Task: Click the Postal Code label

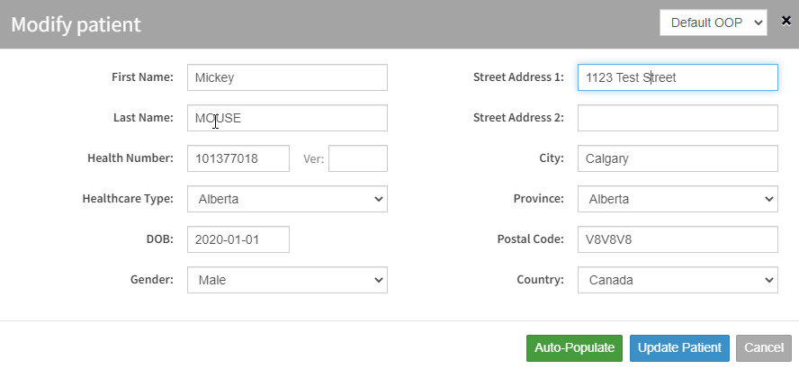Action: (x=531, y=239)
